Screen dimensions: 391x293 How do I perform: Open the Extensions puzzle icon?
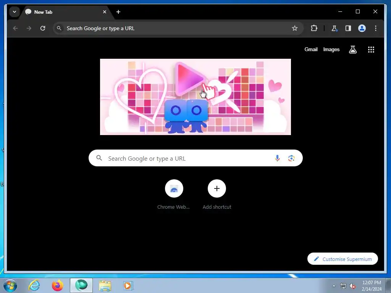[314, 28]
